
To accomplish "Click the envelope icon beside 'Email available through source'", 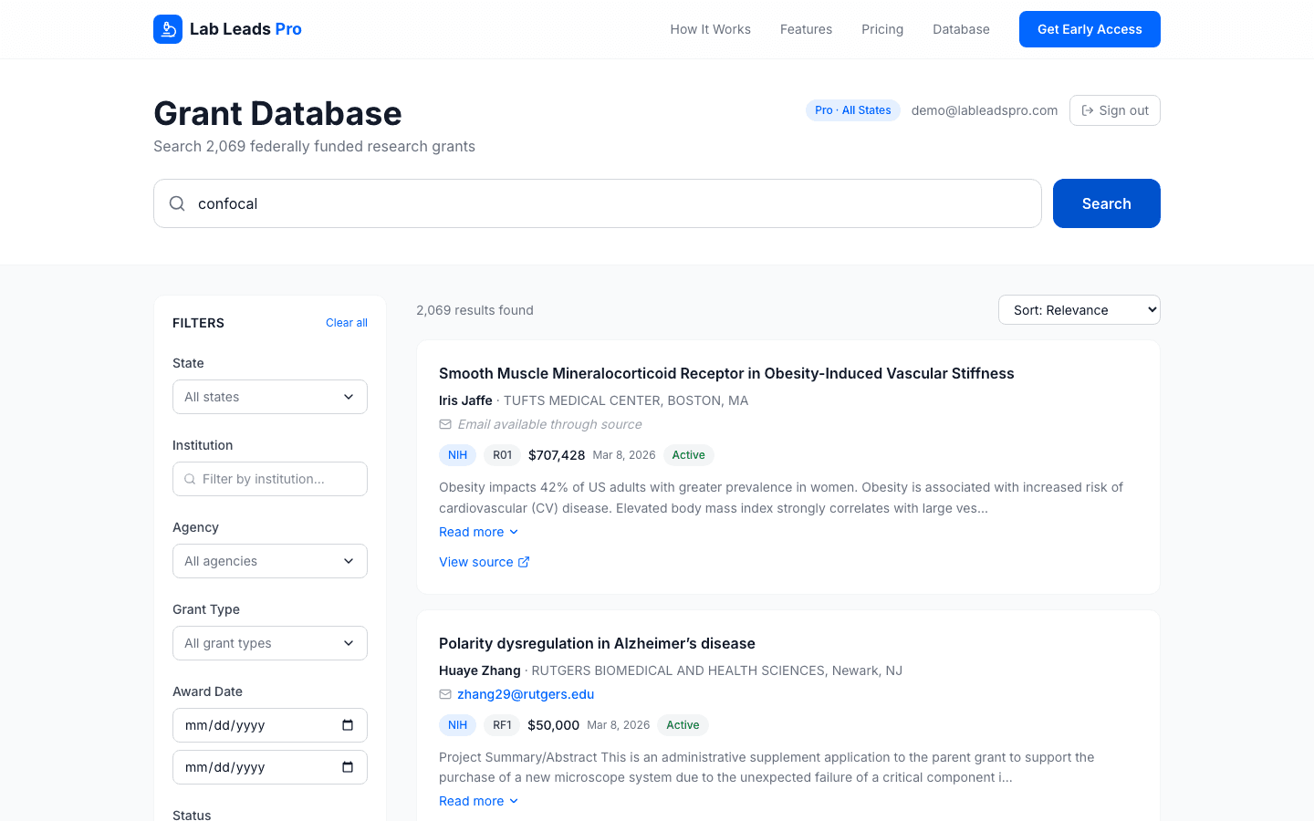I will tap(445, 424).
